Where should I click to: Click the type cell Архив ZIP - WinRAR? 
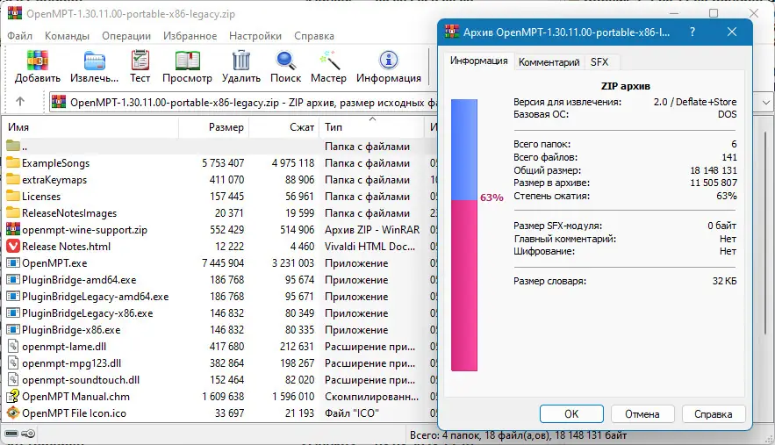(x=371, y=229)
